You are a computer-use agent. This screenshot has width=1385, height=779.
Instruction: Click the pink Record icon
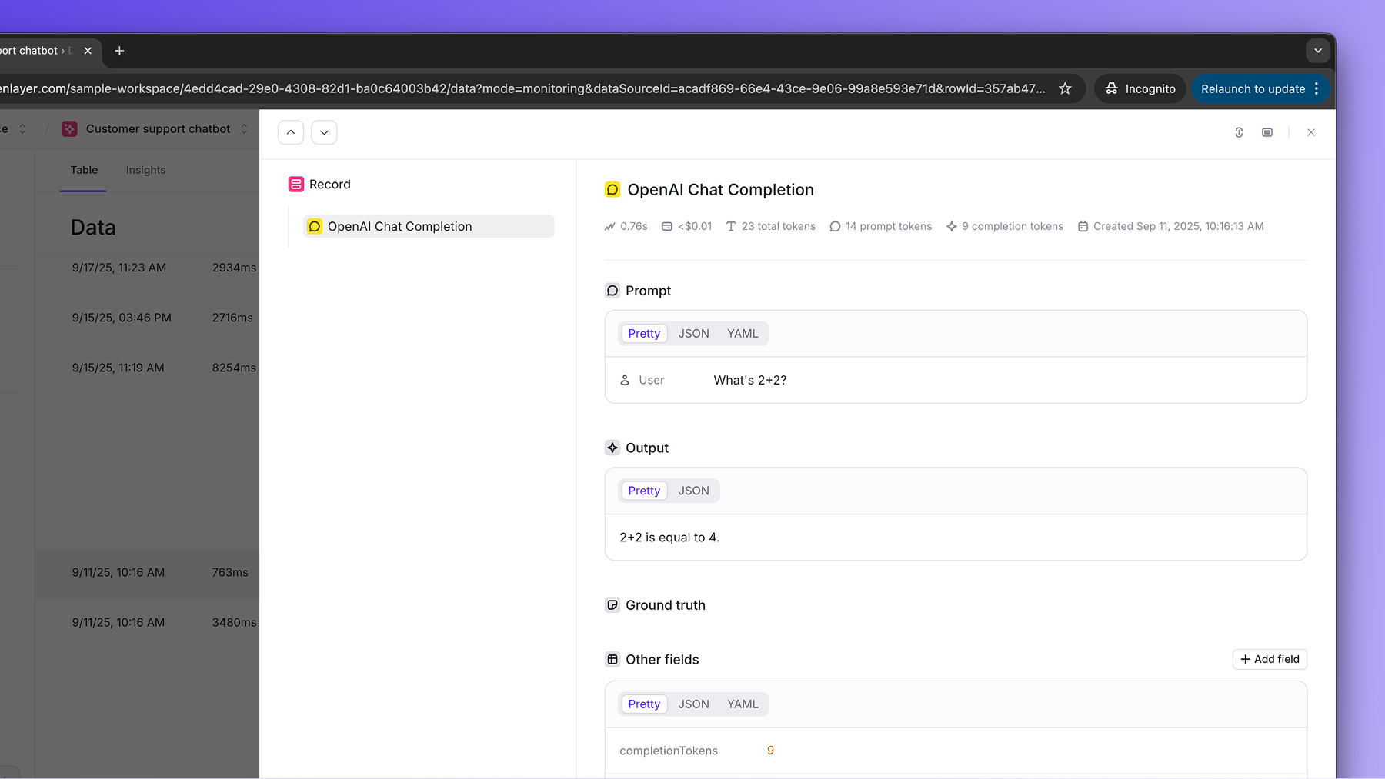click(296, 185)
